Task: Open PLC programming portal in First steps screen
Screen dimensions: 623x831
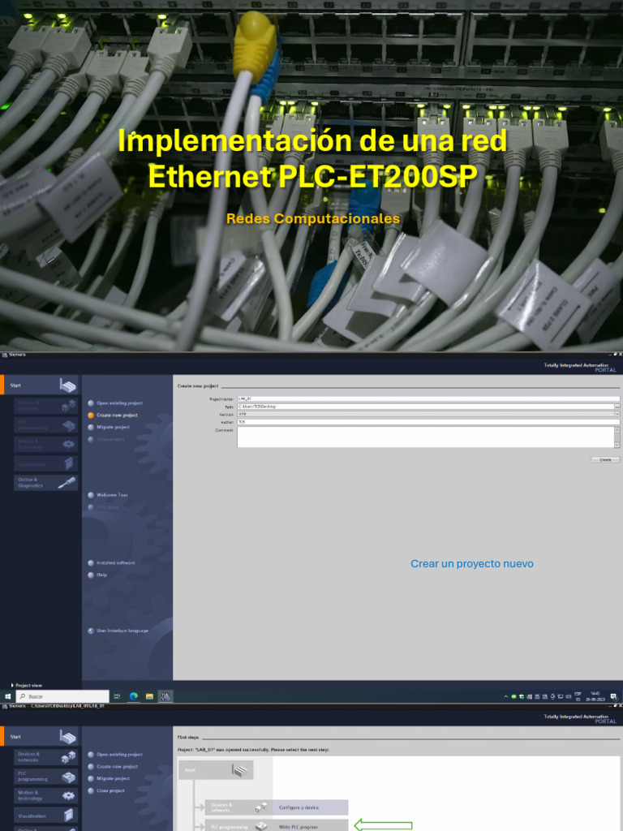Action: pyautogui.click(x=45, y=777)
